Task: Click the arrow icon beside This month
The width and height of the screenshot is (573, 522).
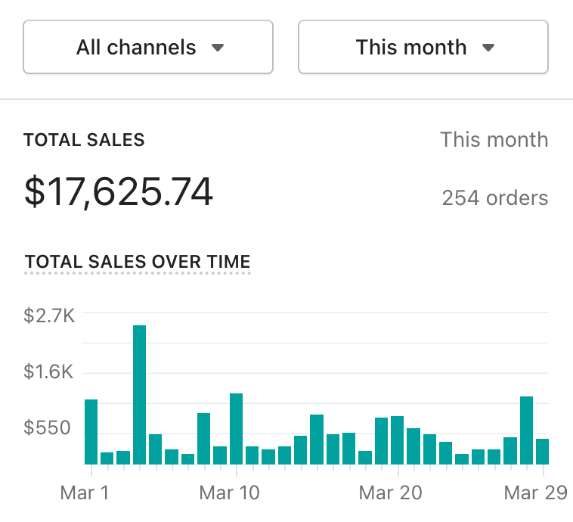Action: point(488,48)
